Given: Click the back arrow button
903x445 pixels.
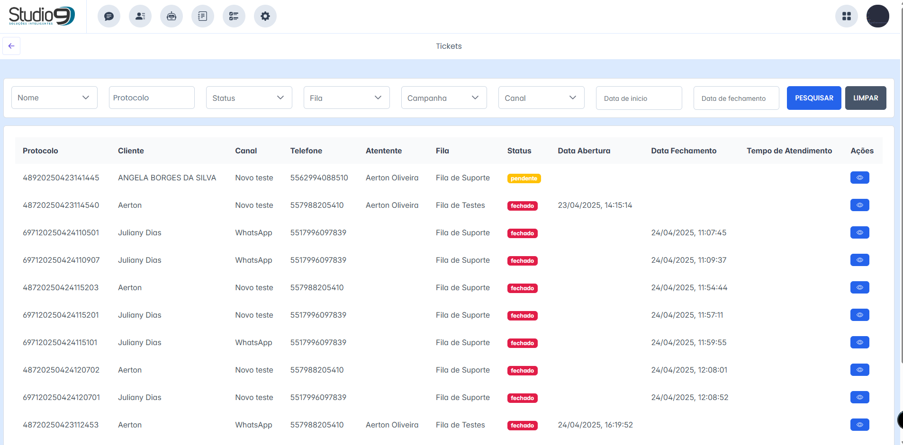Looking at the screenshot, I should pos(11,46).
